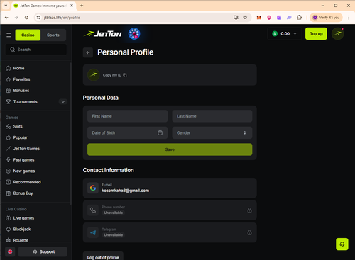
Task: Click the Google E-mail row
Action: (x=170, y=188)
